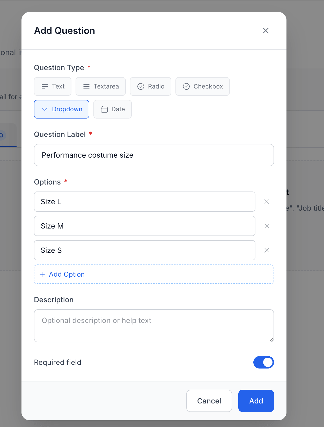Choose the Checkbox question type icon
The image size is (324, 427).
point(186,86)
